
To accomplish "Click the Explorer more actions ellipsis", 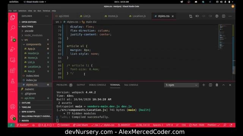I will tap(47, 16).
